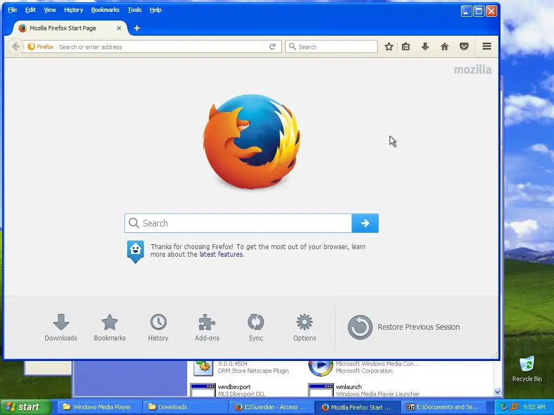Screen dimensions: 554x415
Task: Go to home page icon
Action: pyautogui.click(x=445, y=46)
